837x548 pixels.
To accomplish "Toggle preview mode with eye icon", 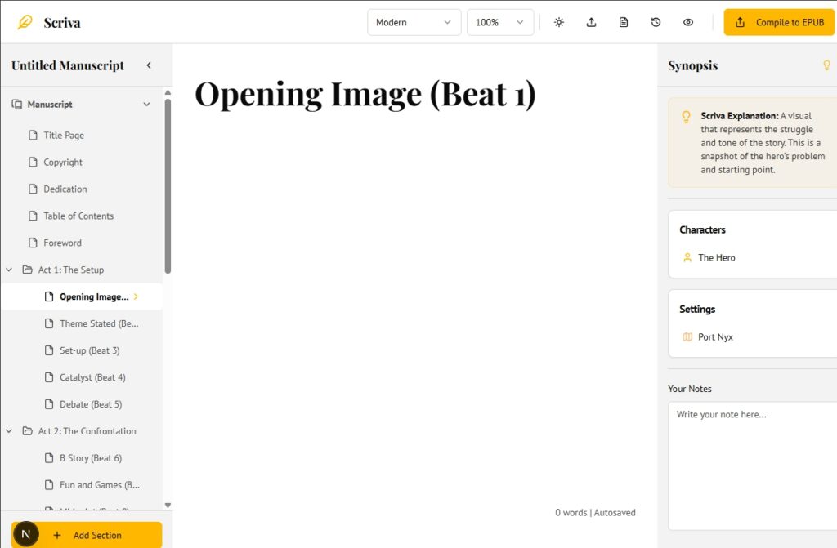I will coord(688,22).
